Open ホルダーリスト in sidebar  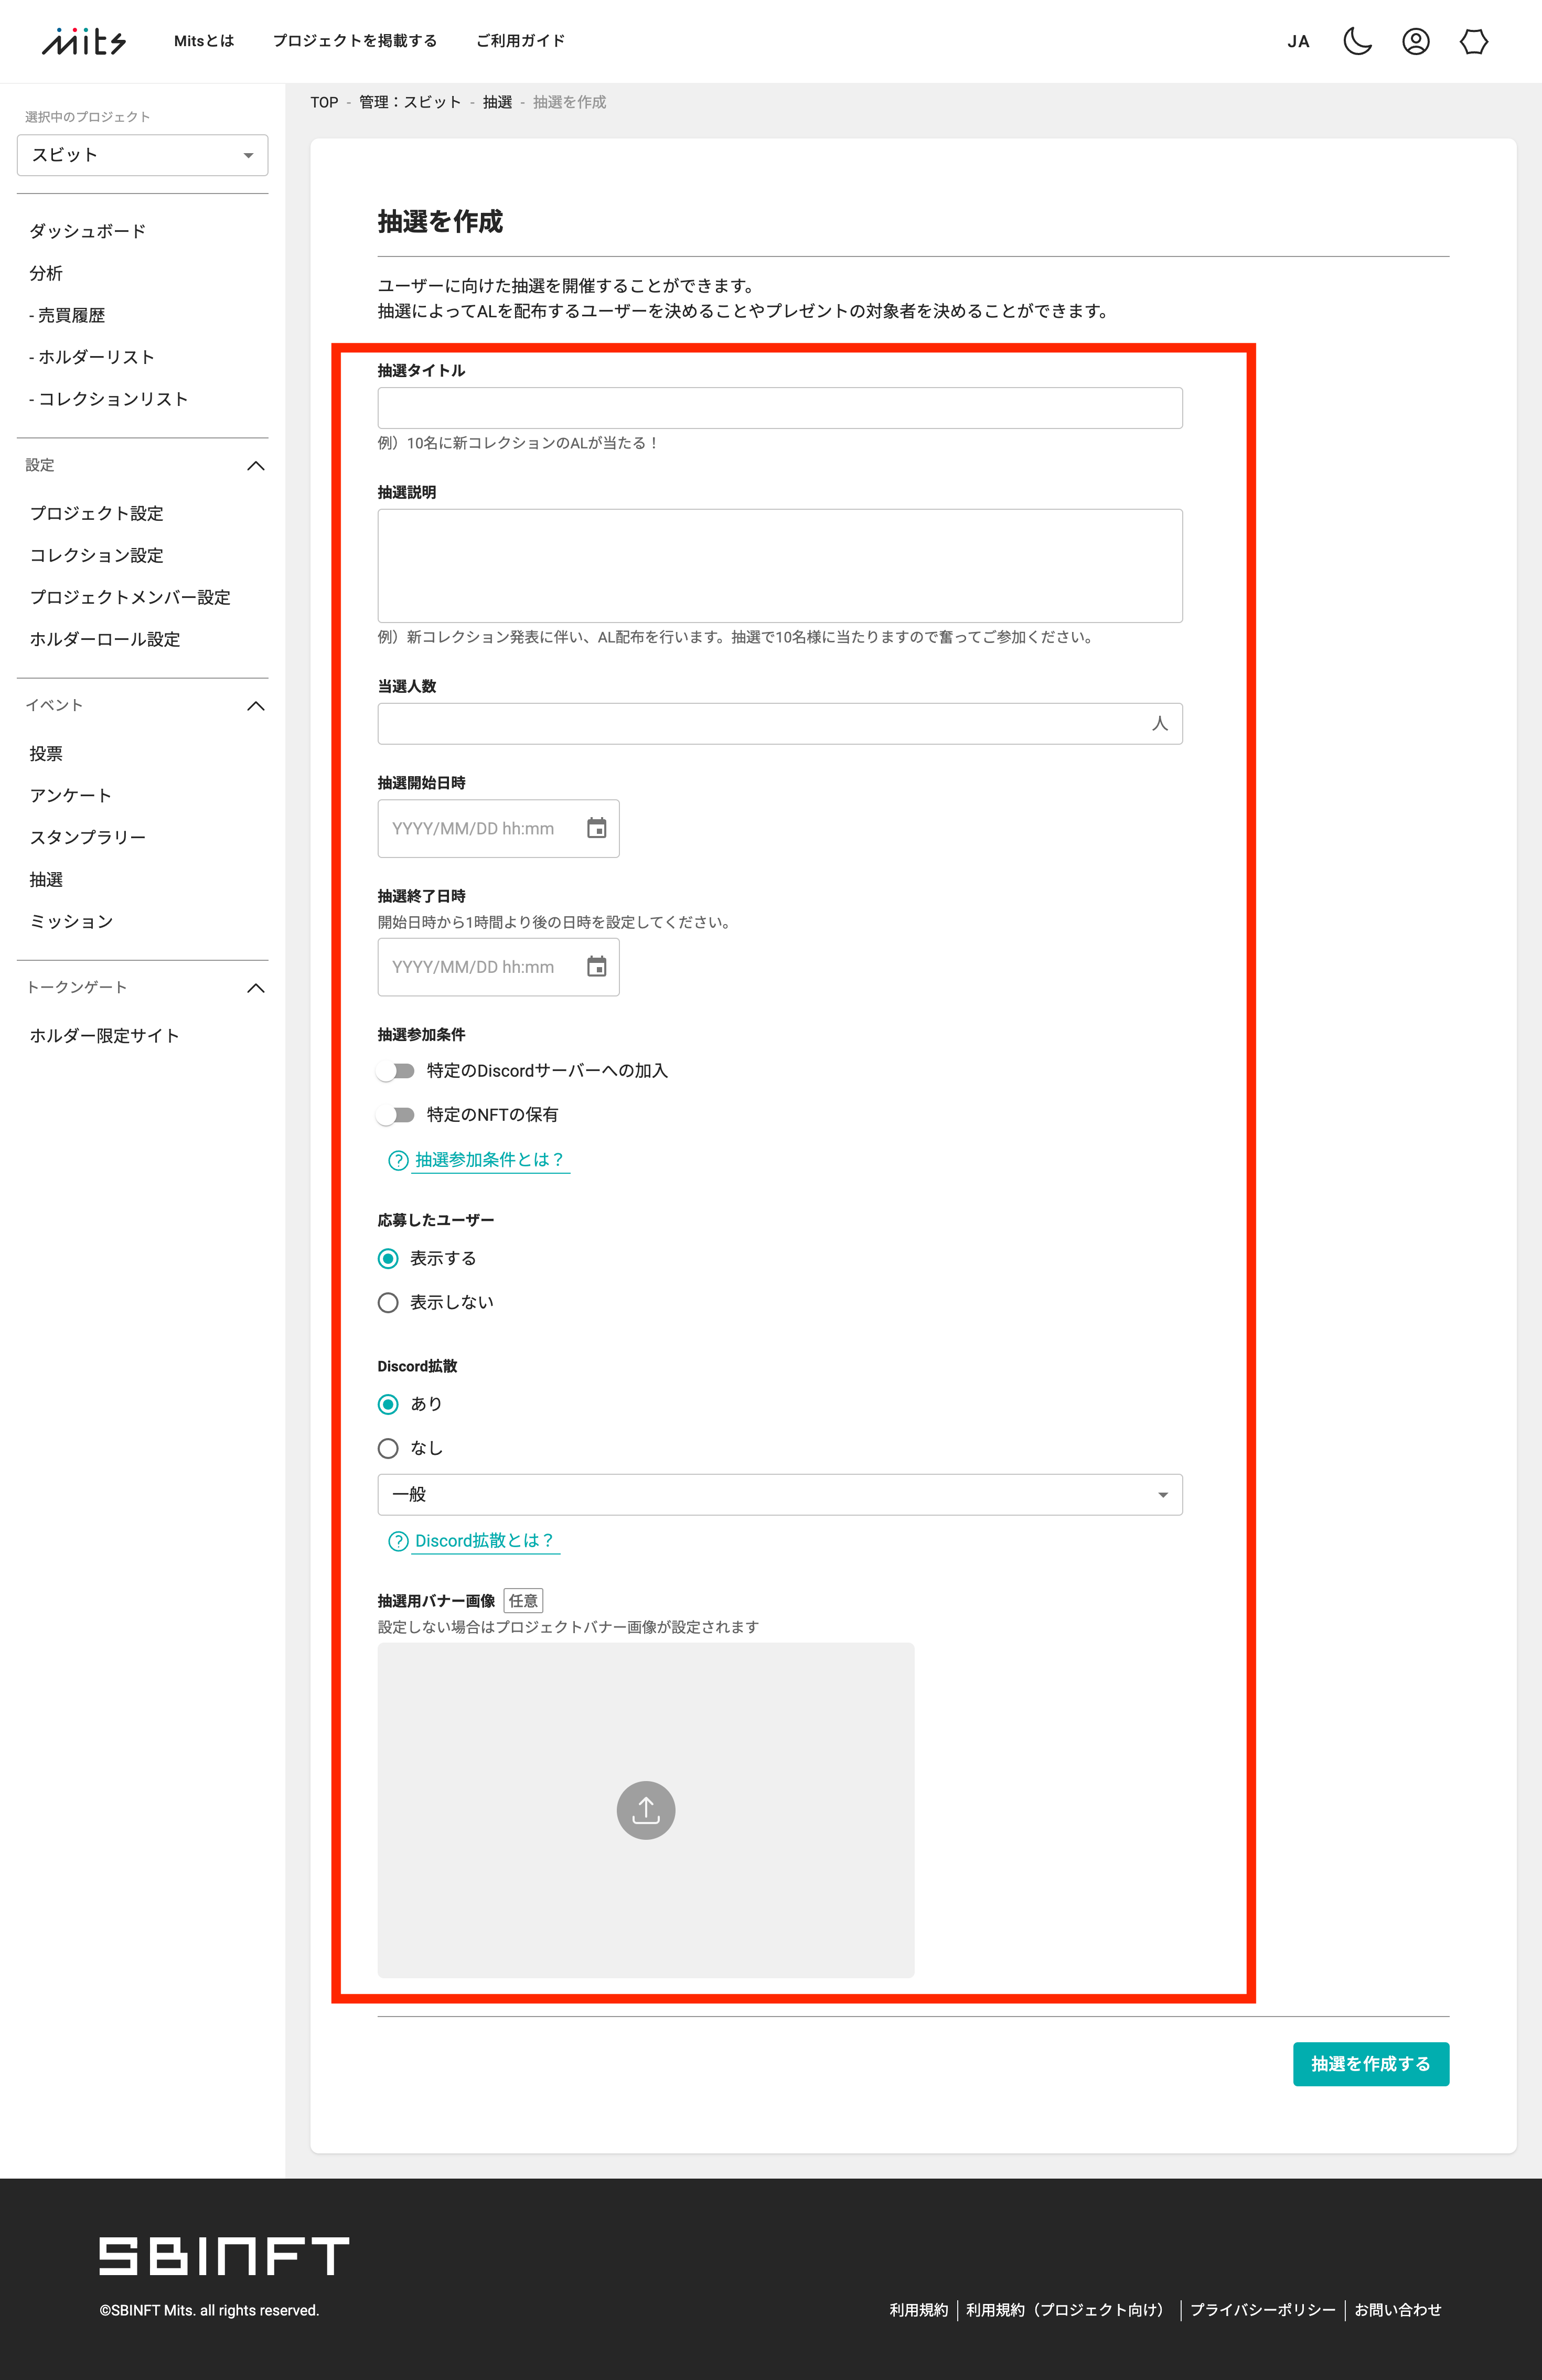click(92, 357)
